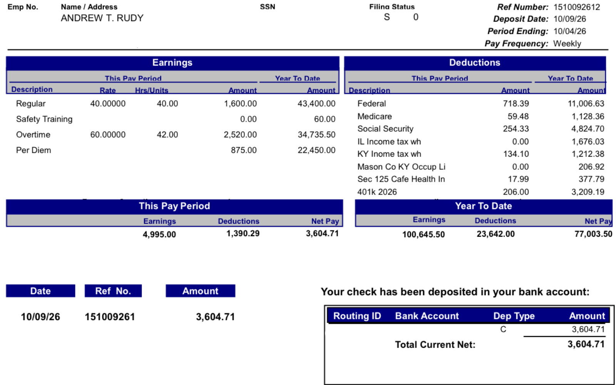Select this pay period's earnings total "4,995.00"
Screen dimensions: 616x385
coord(159,234)
